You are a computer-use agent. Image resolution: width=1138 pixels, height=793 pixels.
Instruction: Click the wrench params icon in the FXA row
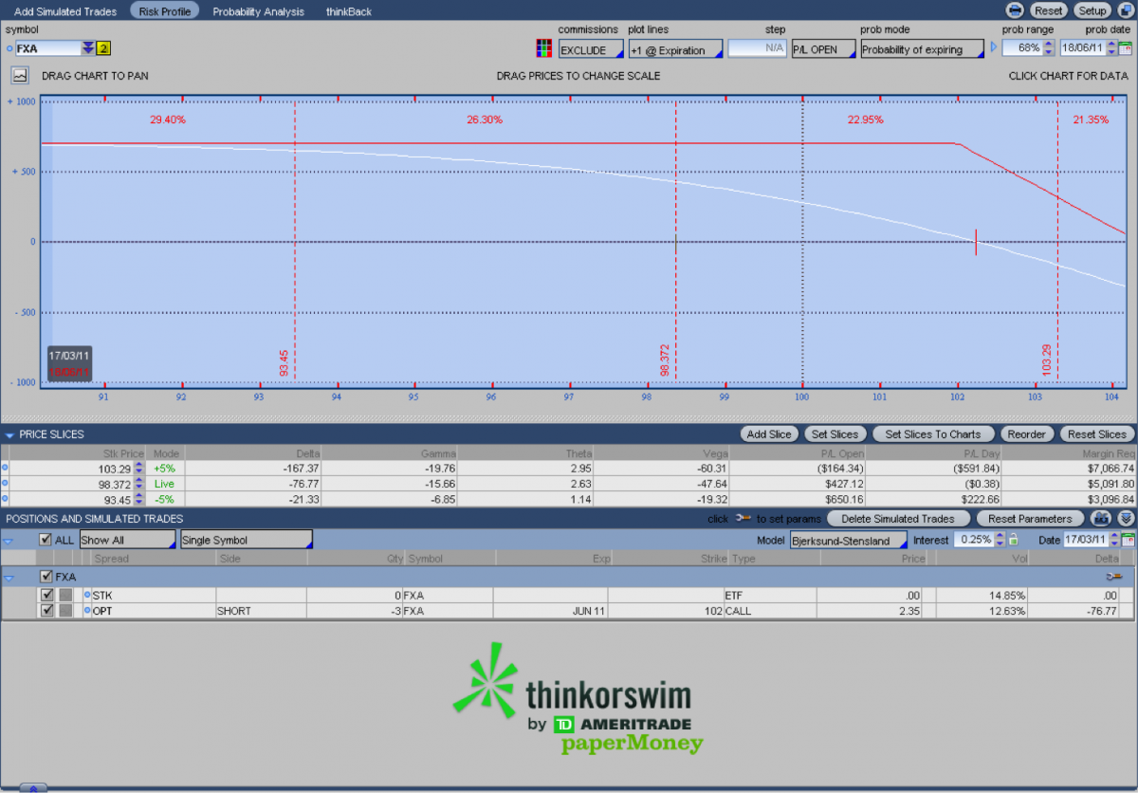[1114, 577]
